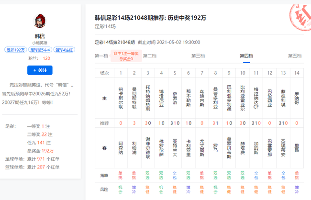This screenshot has width=311, height=200.
Task: Click the 机会 risk label under match 4
Action: click(161, 189)
